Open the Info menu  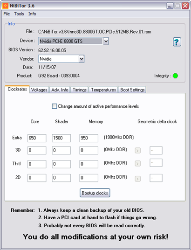point(32,14)
